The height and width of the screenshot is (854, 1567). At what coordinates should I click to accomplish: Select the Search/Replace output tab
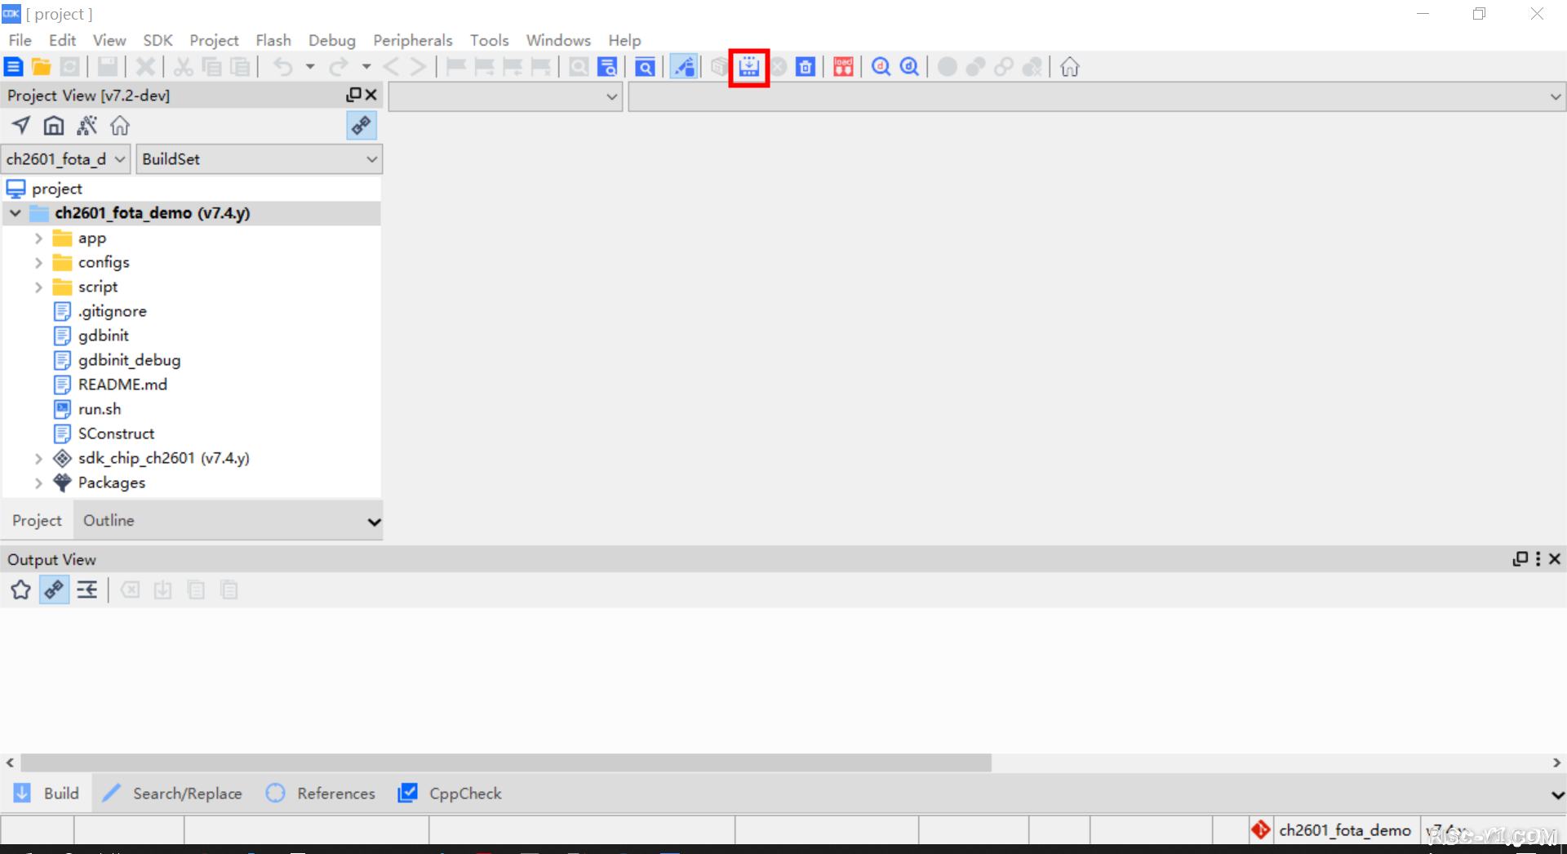click(172, 794)
